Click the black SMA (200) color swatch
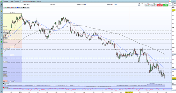 [x=24, y=7]
